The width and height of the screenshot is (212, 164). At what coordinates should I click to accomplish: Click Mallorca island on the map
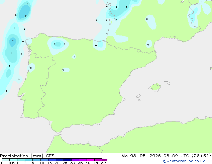coord(155,87)
